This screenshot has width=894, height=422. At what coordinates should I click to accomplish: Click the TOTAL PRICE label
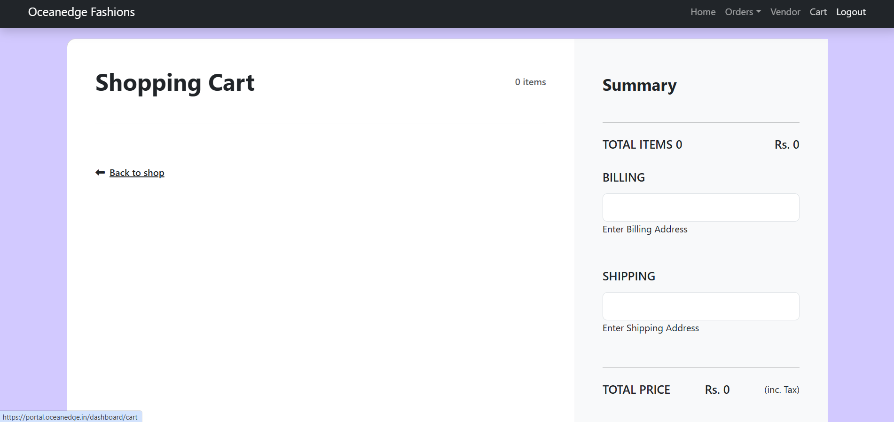tap(636, 390)
